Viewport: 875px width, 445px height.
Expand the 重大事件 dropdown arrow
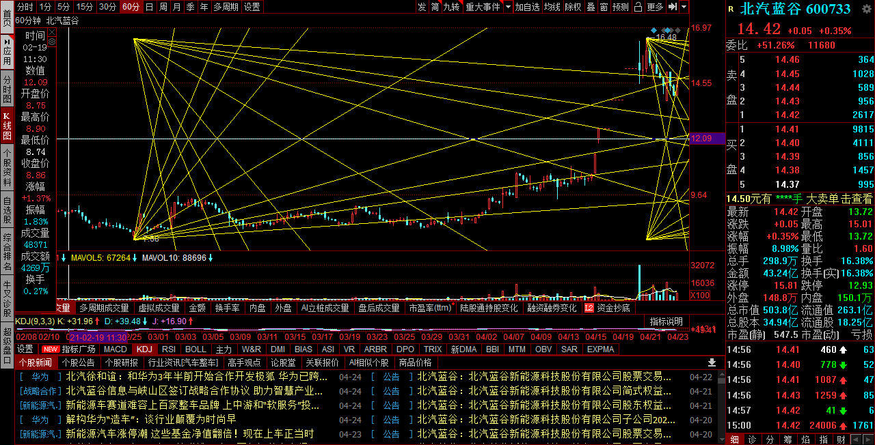click(508, 7)
